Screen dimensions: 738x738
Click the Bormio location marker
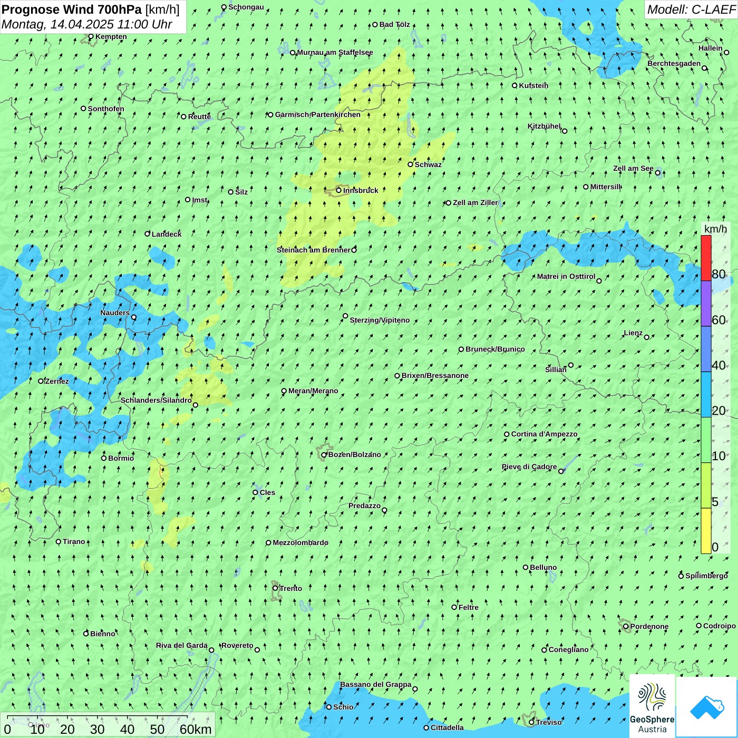[x=104, y=458]
